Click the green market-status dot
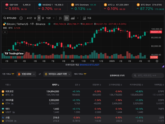The width and height of the screenshot is (165, 124). point(49,24)
